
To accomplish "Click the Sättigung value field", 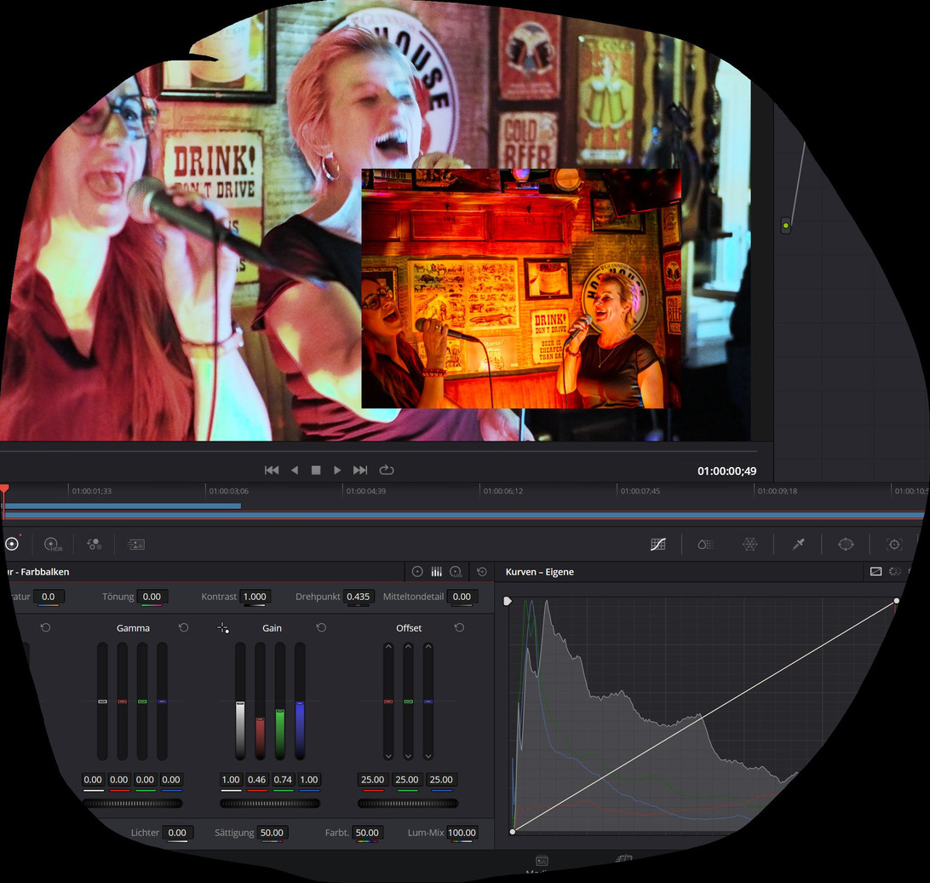I will (x=272, y=833).
